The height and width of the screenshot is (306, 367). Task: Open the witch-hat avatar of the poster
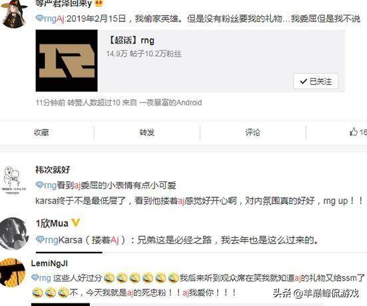click(15, 13)
